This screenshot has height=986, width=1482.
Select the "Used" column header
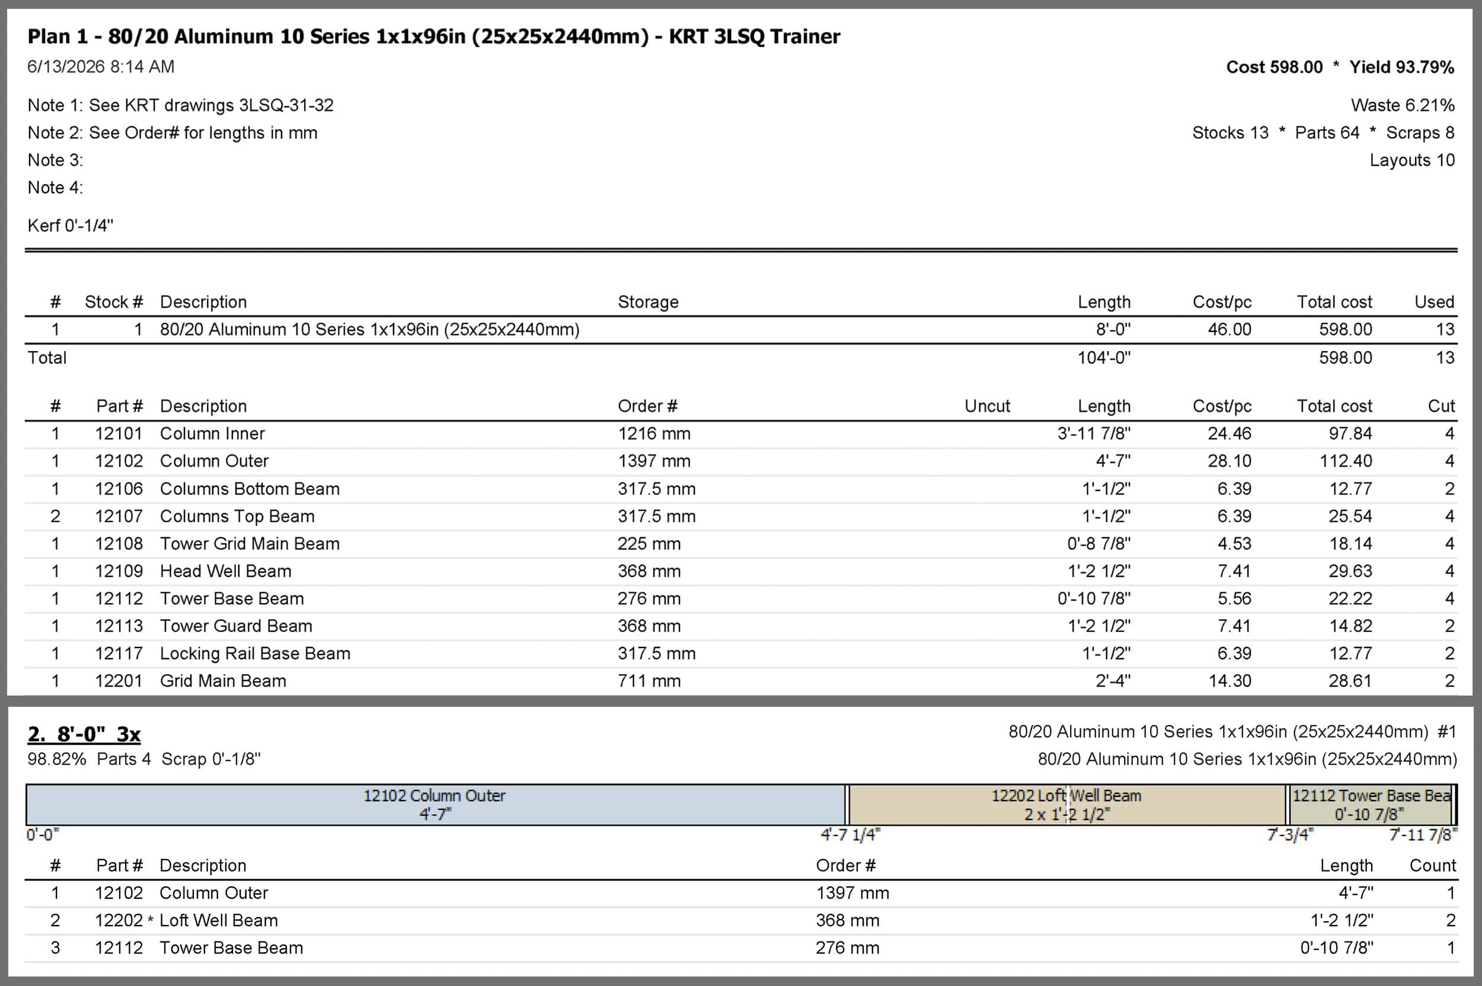click(1434, 302)
